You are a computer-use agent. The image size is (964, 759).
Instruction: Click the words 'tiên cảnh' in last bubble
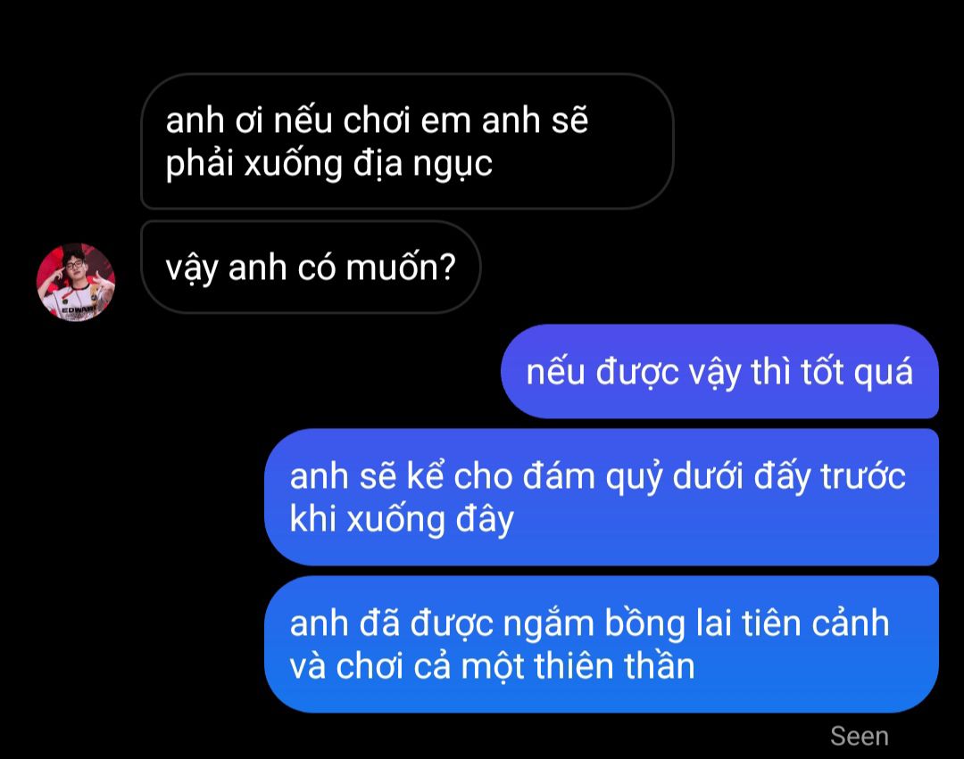(x=815, y=623)
